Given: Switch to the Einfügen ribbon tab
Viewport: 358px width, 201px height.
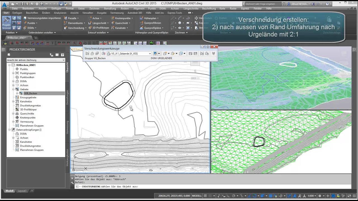Looking at the screenshot, I should 17,13.
